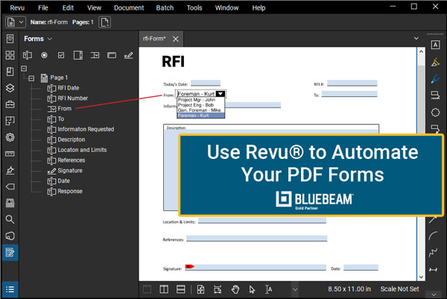
Task: Close the rfi-Form* tab
Action: pos(176,39)
